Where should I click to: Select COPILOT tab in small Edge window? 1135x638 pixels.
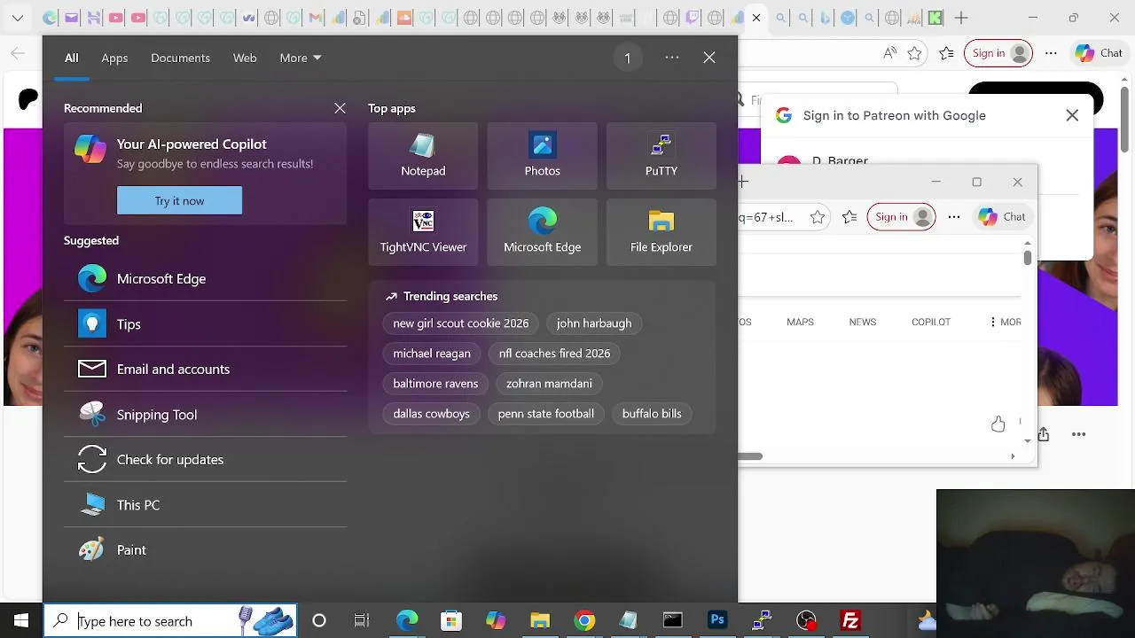coord(931,322)
